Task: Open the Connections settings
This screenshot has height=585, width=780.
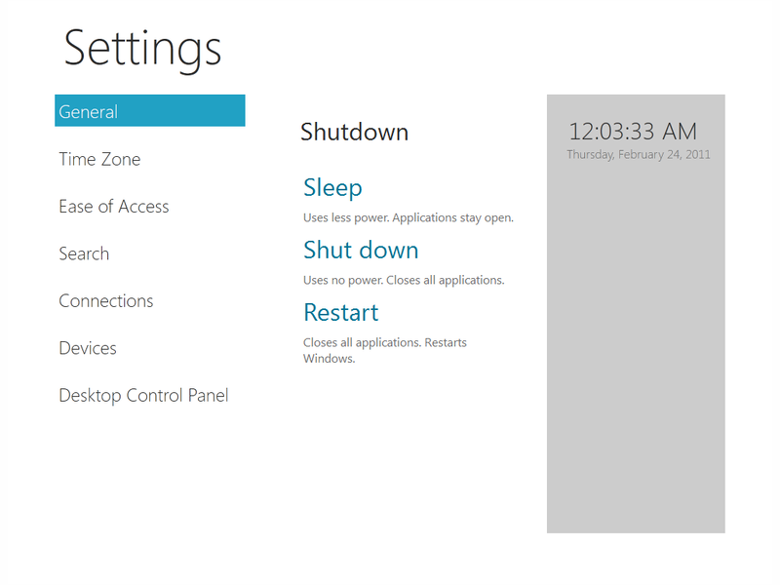Action: click(105, 300)
